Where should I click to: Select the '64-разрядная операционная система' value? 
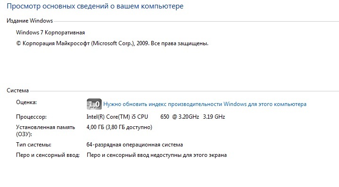(135, 145)
